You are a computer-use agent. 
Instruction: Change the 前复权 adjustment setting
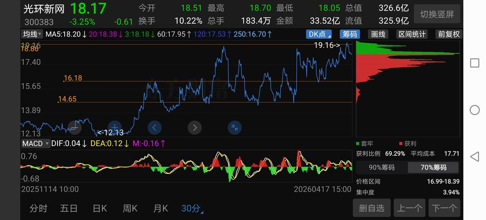(449, 34)
